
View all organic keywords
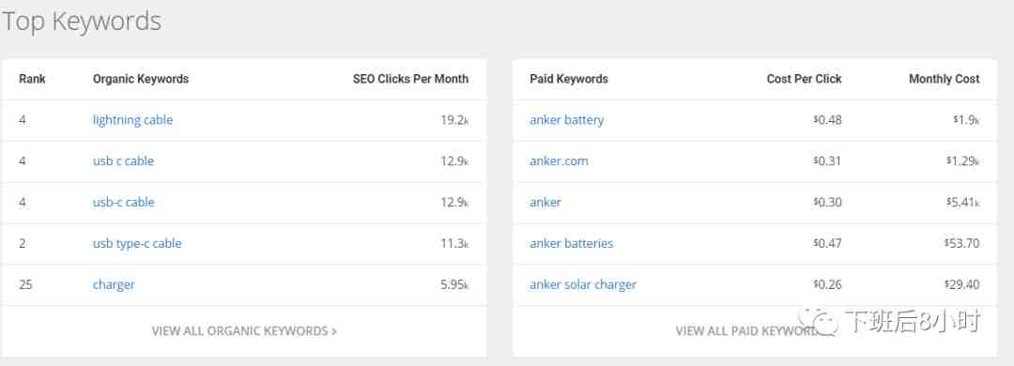pos(244,331)
